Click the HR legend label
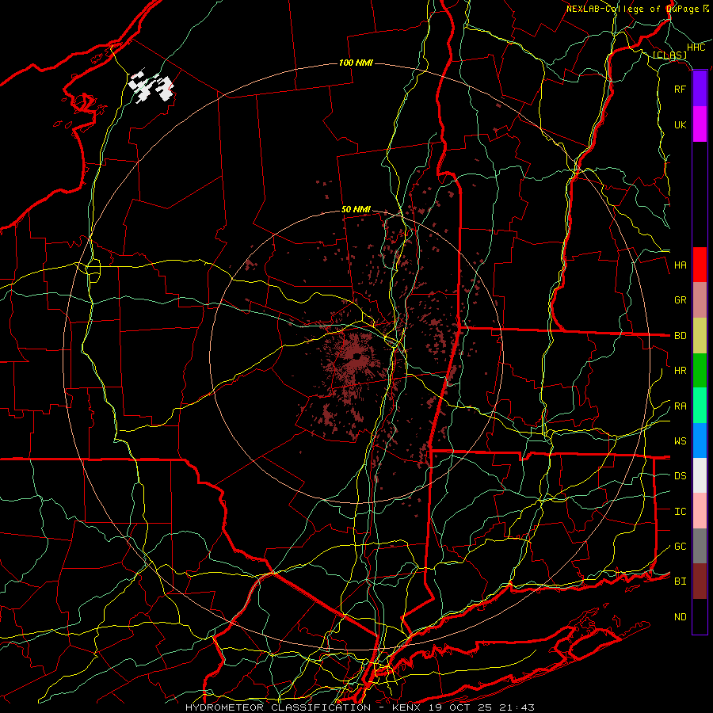The height and width of the screenshot is (713, 713). coord(680,371)
